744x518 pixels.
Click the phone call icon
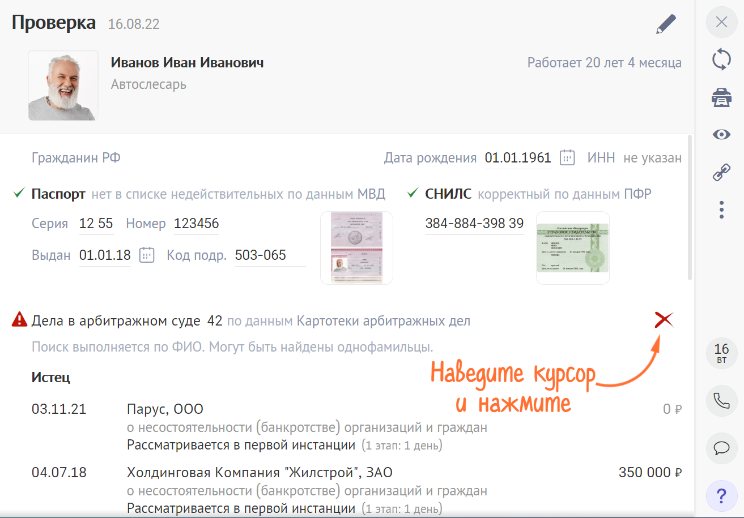pos(721,401)
